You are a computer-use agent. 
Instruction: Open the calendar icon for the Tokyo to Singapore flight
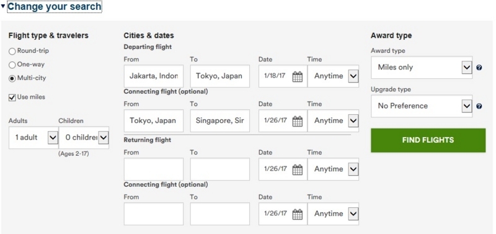point(297,121)
